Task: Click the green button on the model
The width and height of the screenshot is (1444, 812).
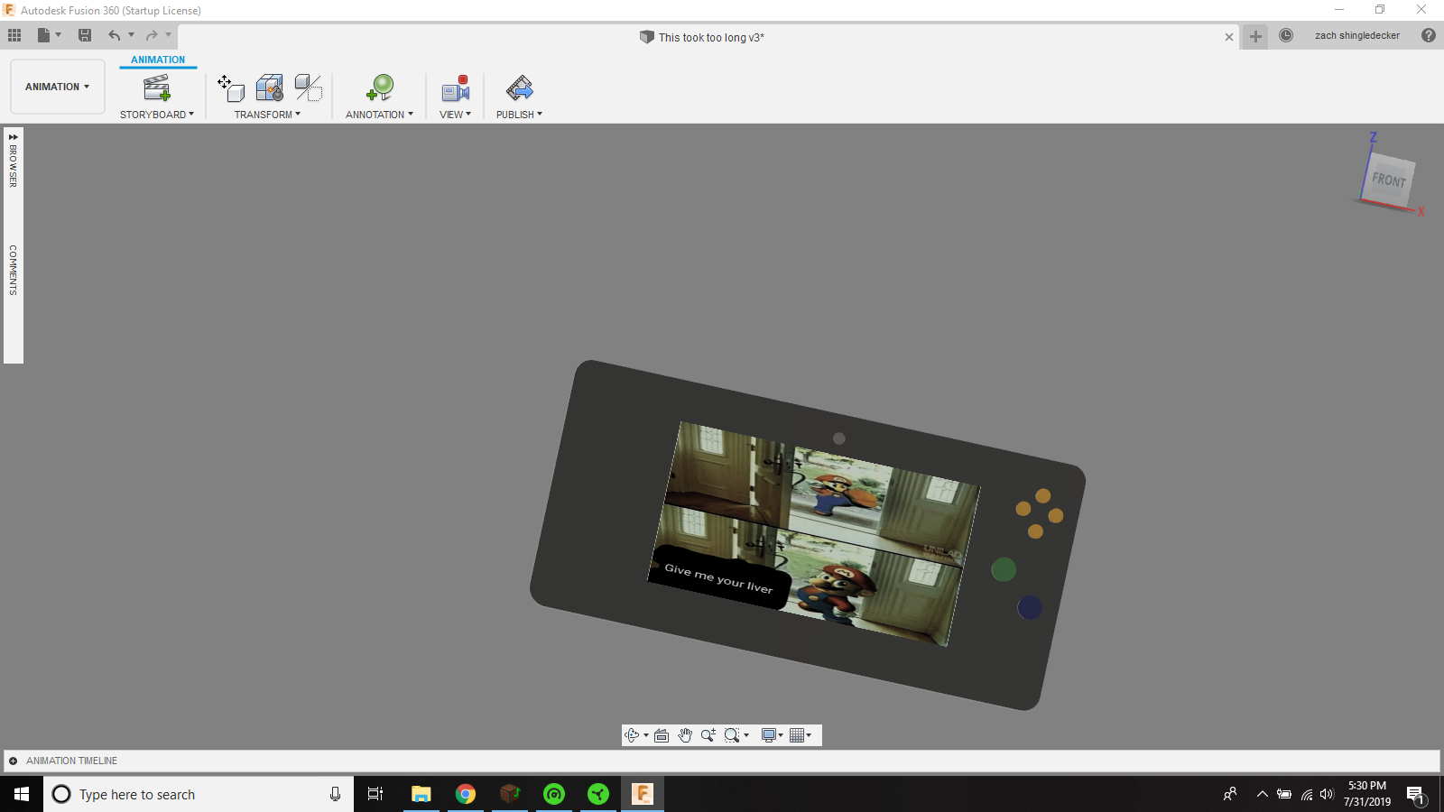Action: (1004, 569)
